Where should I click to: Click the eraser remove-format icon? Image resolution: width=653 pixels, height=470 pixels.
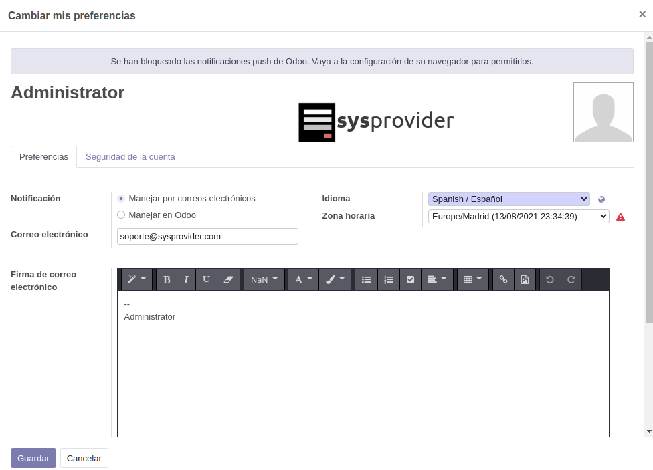(x=227, y=279)
